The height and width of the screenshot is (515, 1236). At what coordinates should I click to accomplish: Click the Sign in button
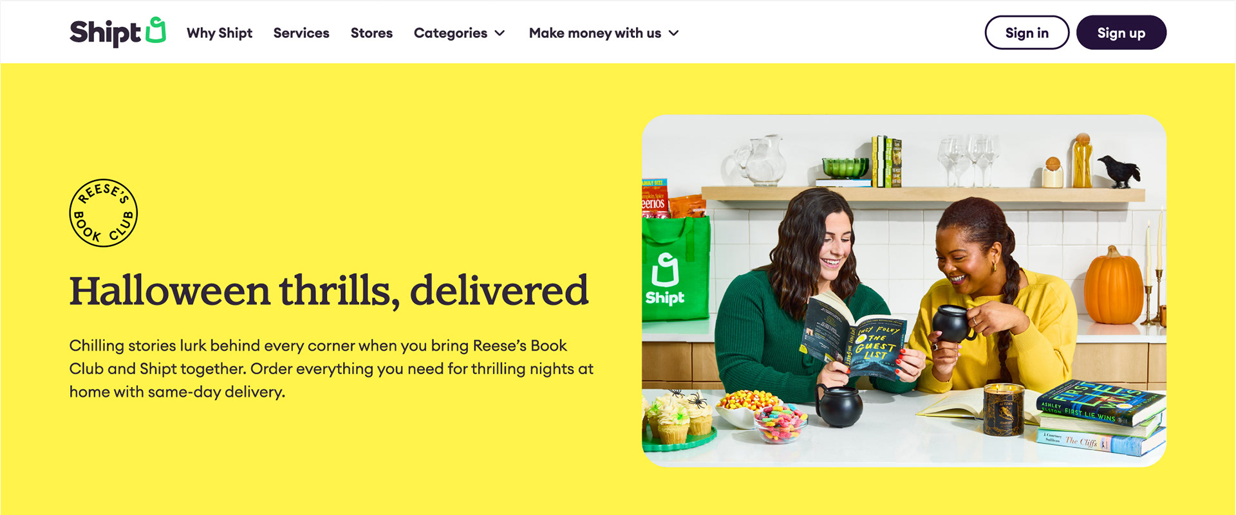(x=1027, y=33)
